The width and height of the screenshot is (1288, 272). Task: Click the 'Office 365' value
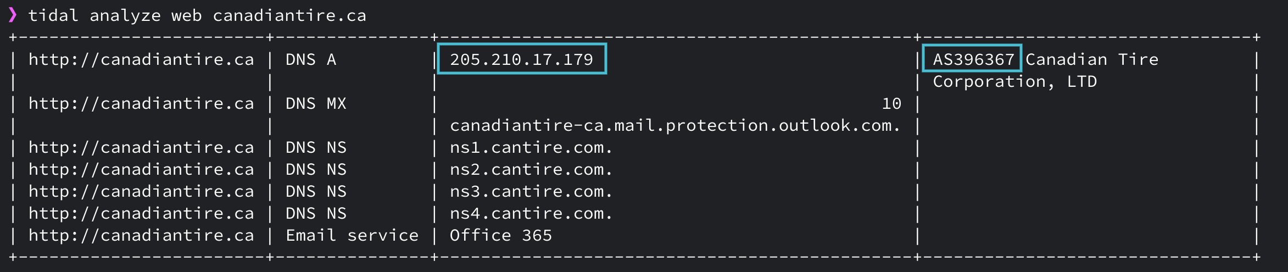[500, 235]
